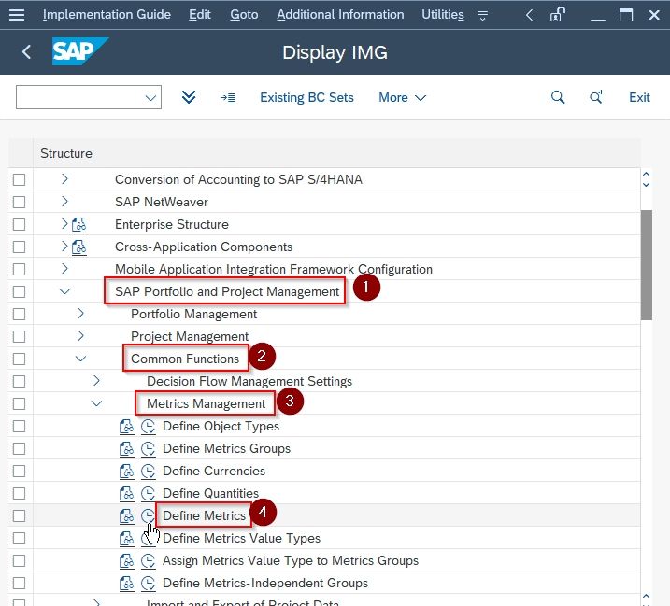The image size is (670, 606).
Task: Collapse the Metrics Management node
Action: point(96,403)
